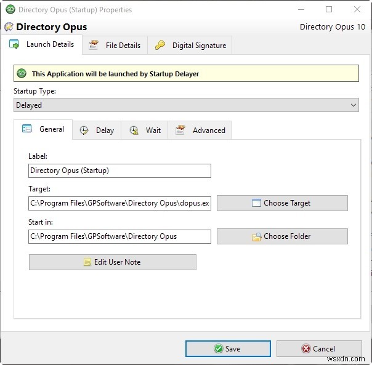
Task: Click the Label text field
Action: click(119, 170)
